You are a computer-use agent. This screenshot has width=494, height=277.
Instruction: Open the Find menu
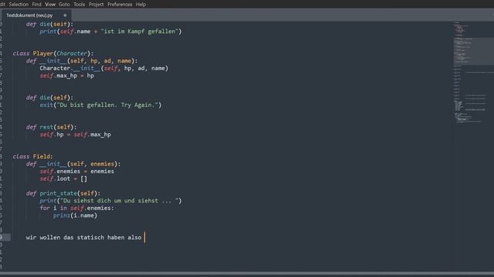tap(36, 5)
